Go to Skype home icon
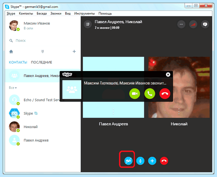This screenshot has width=217, height=177. [x=11, y=52]
